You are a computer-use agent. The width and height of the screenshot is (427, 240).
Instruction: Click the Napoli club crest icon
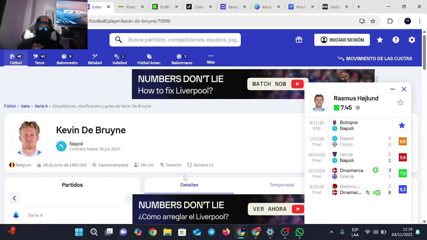pos(61,146)
